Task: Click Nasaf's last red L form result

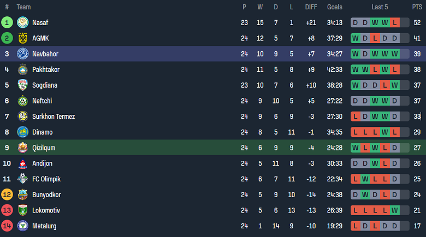Action: click(394, 23)
